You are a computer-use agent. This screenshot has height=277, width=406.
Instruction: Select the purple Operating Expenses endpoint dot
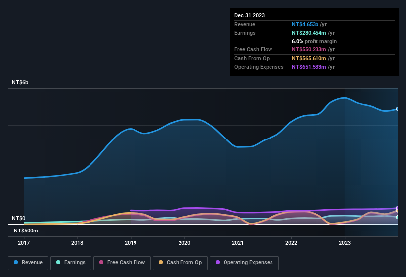tap(398, 208)
